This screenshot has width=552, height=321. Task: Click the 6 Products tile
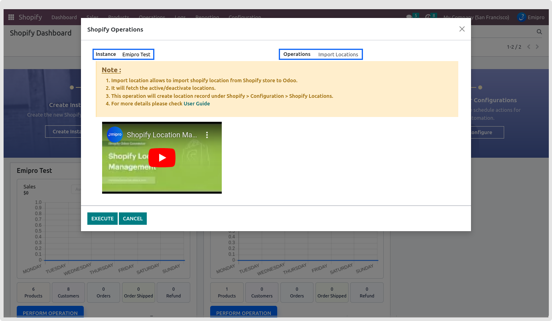(x=34, y=292)
